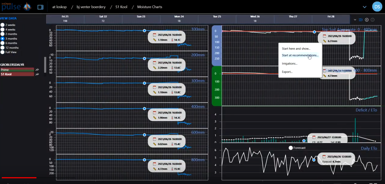Go to 'bj venter boerdery' breadcrumb
385x184 pixels.
(x=91, y=7)
